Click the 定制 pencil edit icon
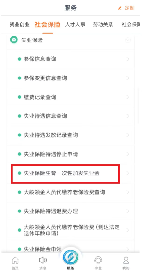The height and width of the screenshot is (275, 143). pyautogui.click(x=120, y=8)
